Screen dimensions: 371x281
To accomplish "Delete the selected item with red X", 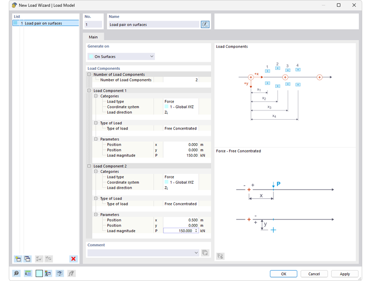I will (x=73, y=259).
